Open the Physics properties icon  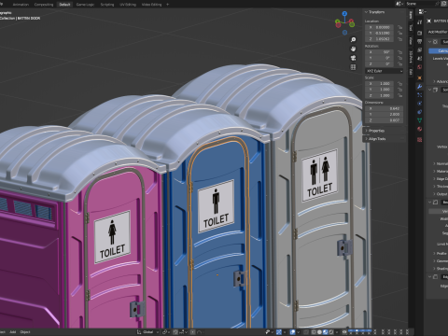pos(420,104)
